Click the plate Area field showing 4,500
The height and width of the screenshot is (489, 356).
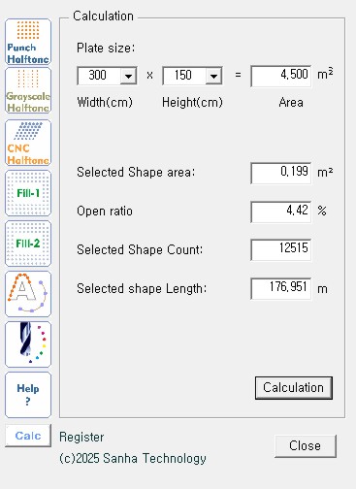click(281, 76)
